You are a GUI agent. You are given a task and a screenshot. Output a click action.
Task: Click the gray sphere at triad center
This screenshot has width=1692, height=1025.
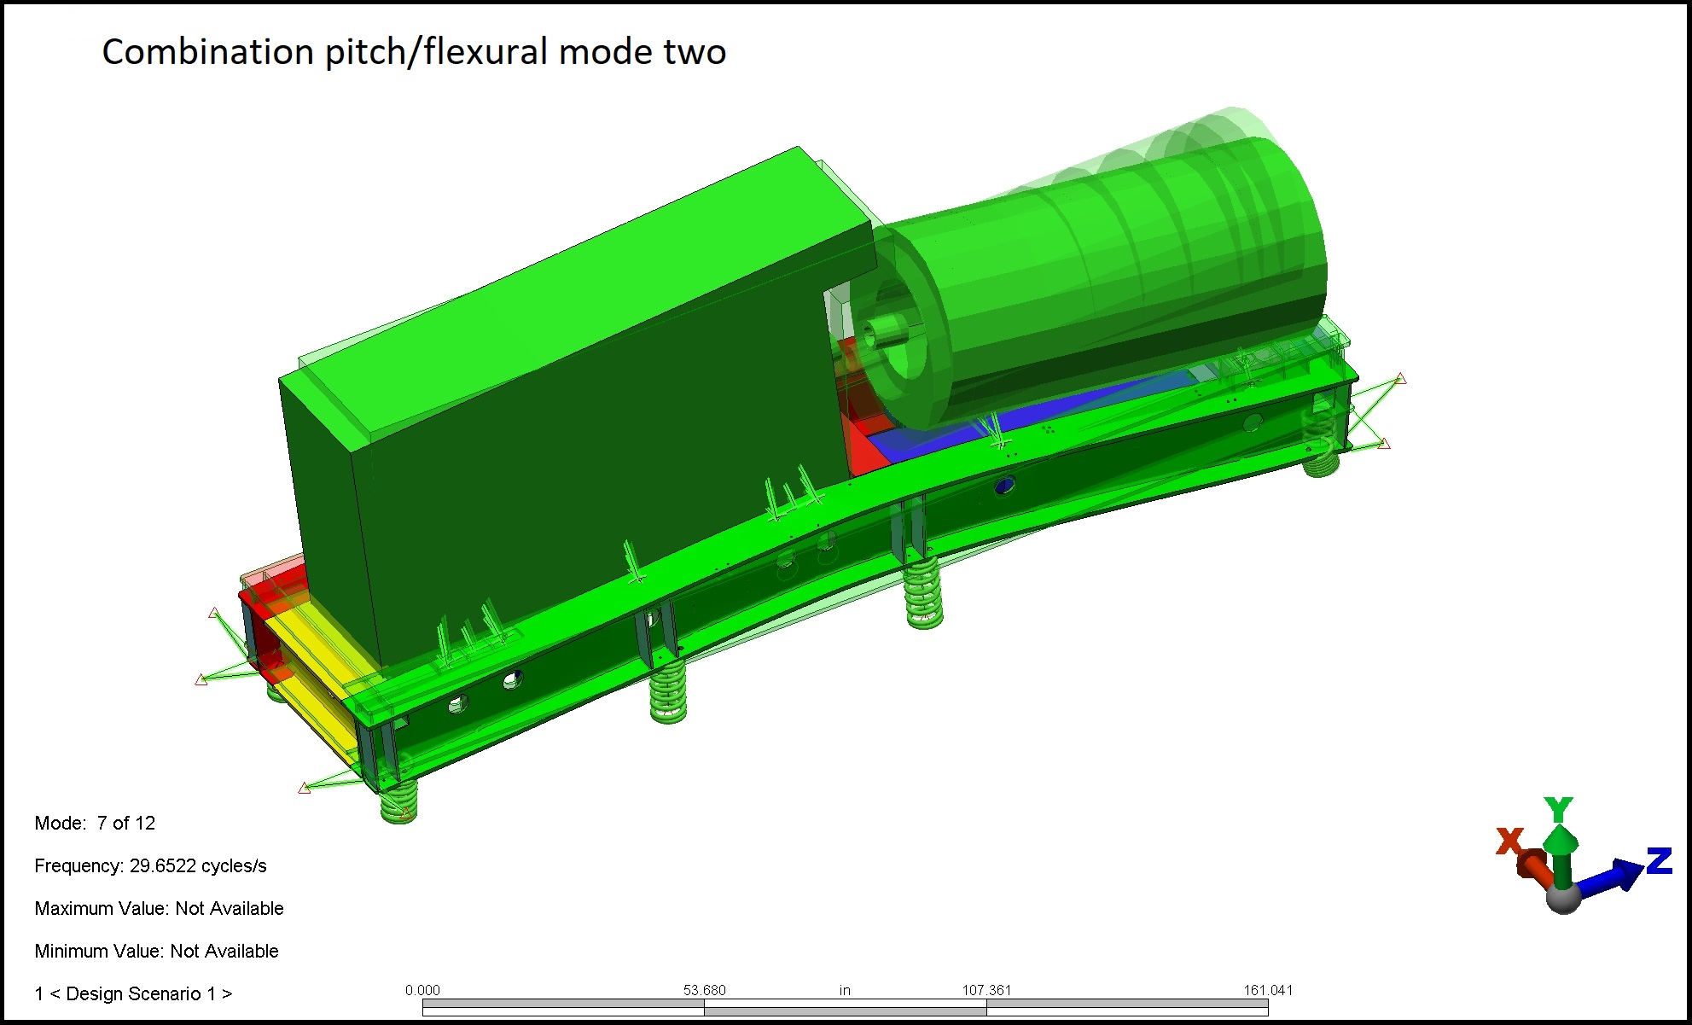click(1563, 898)
